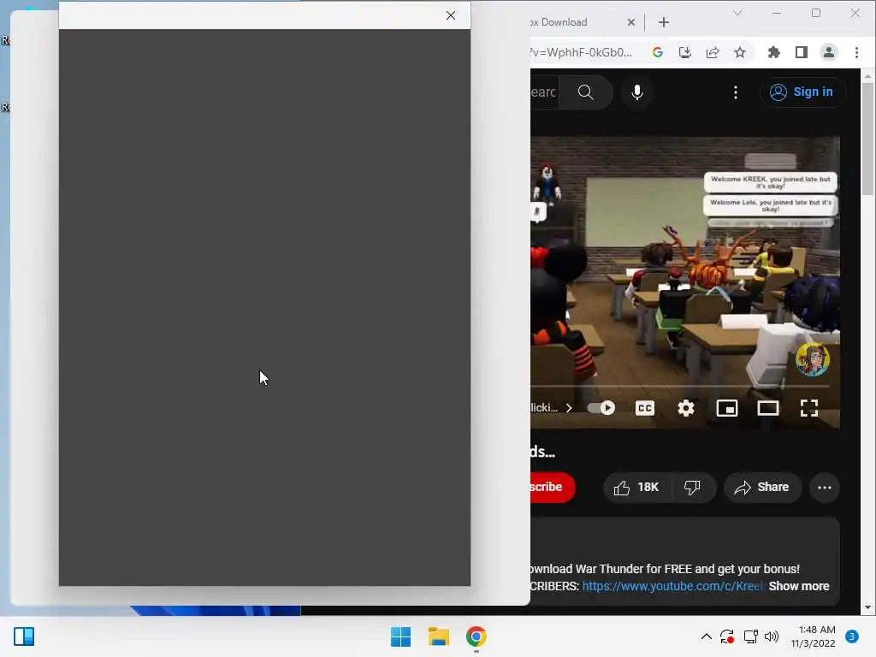876x657 pixels.
Task: Open Windows Start menu
Action: tap(400, 636)
